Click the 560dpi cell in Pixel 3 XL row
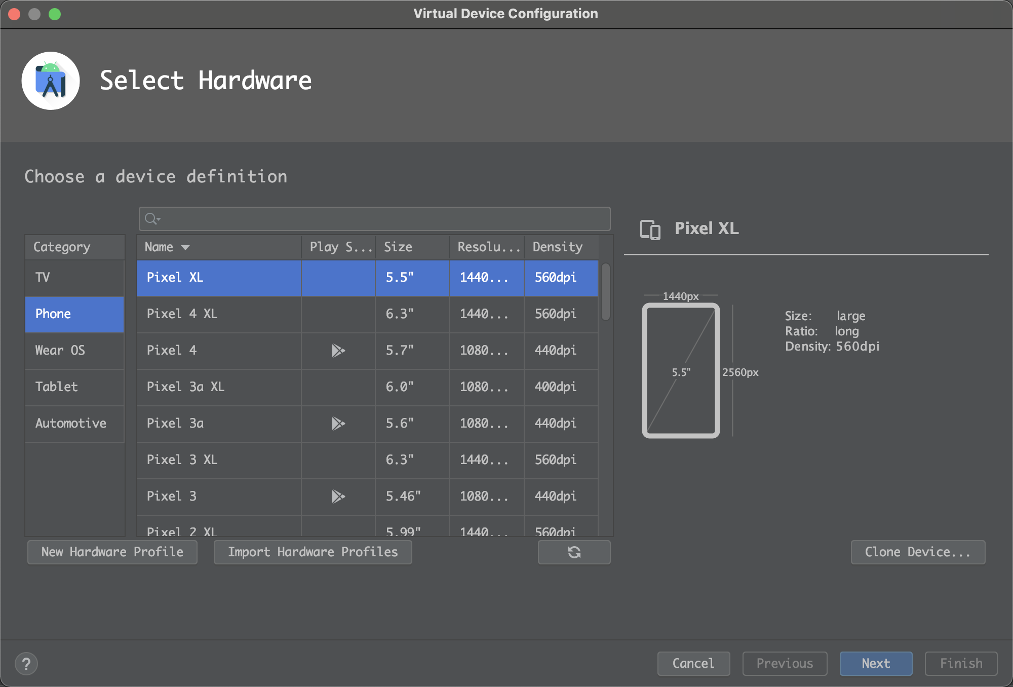Viewport: 1013px width, 687px height. click(561, 460)
